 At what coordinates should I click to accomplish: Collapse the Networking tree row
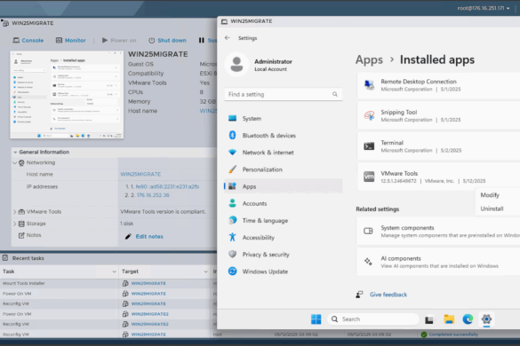tap(14, 162)
